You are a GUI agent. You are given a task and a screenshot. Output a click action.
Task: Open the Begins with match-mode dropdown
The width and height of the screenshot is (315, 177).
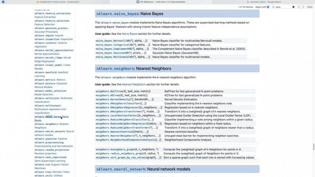coord(262,7)
